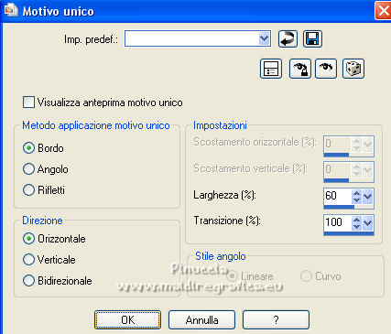Expand the Larghezza value dropdown arrow
The image size is (391, 334).
click(x=368, y=197)
